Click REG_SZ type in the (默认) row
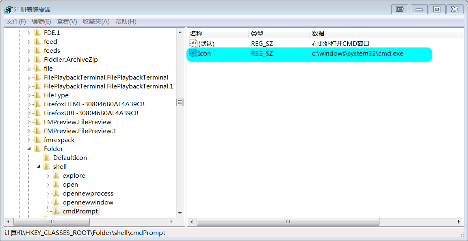Image resolution: width=468 pixels, height=241 pixels. click(262, 43)
